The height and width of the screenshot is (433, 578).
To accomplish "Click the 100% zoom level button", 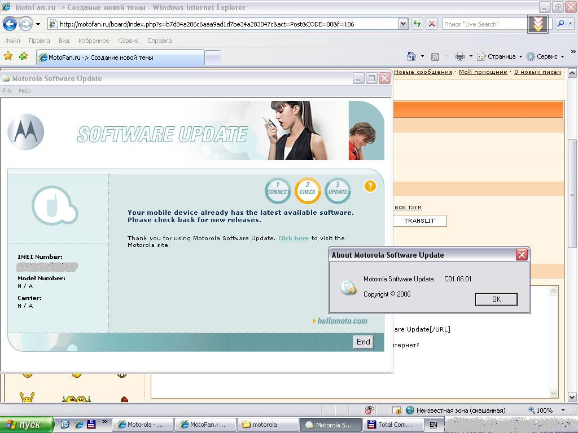I will 541,410.
